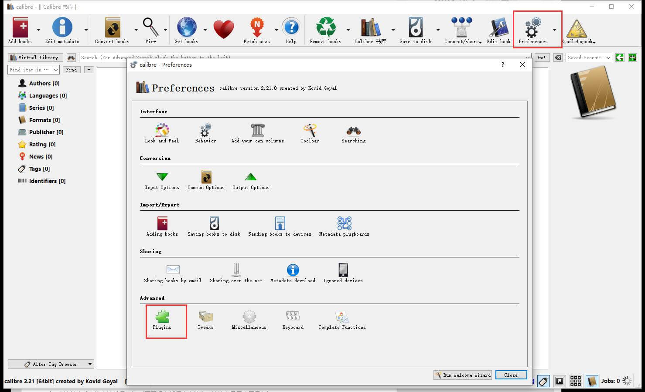Expand the Fetch news dropdown arrow
This screenshot has width=645, height=392.
(276, 30)
